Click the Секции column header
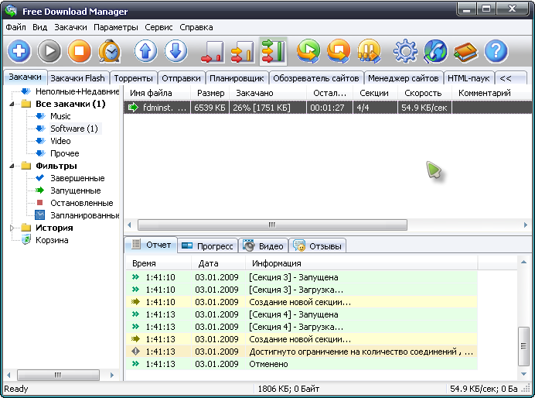Screen dimensions: 535x398 (375, 93)
